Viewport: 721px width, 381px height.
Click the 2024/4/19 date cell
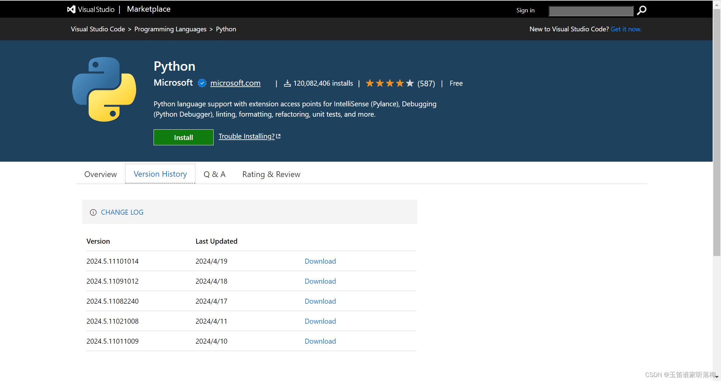coord(211,261)
